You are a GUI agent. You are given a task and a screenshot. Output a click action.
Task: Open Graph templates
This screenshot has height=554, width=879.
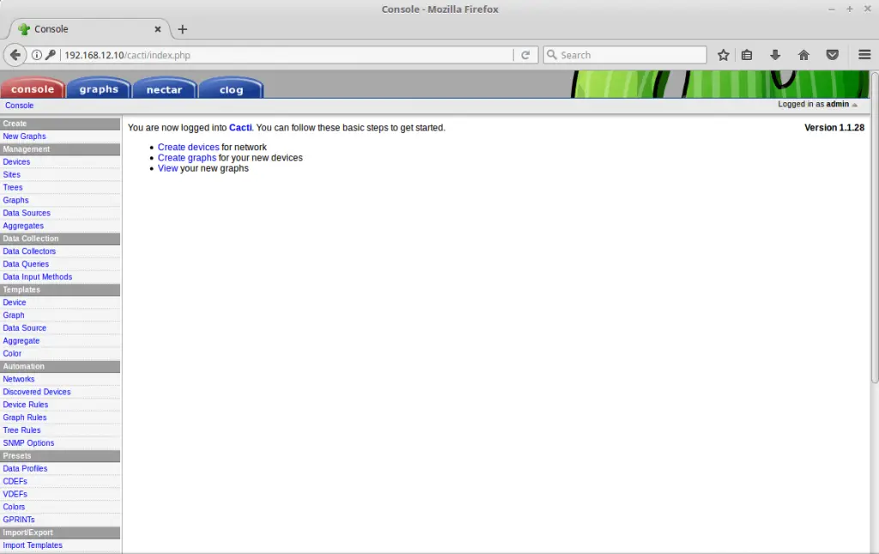coord(14,315)
